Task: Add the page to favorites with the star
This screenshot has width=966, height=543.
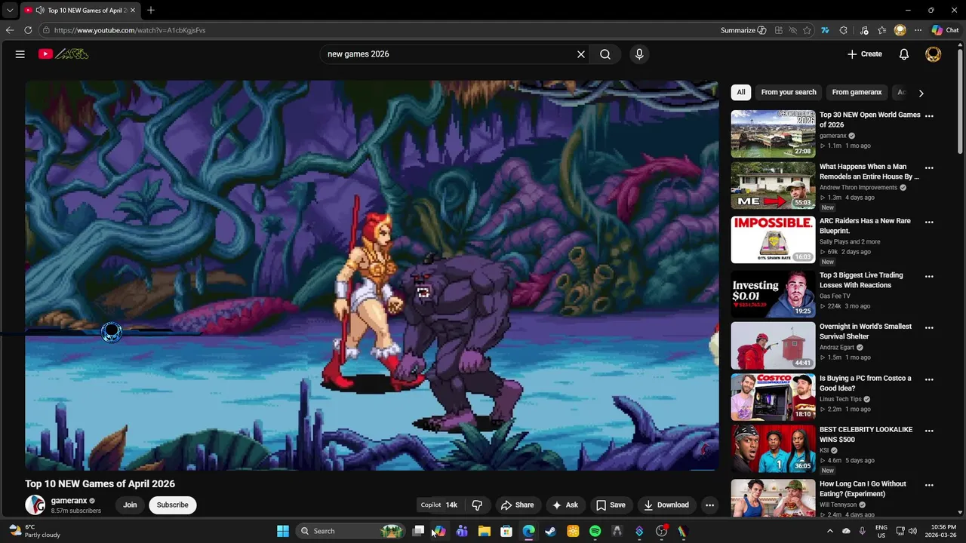Action: point(807,30)
